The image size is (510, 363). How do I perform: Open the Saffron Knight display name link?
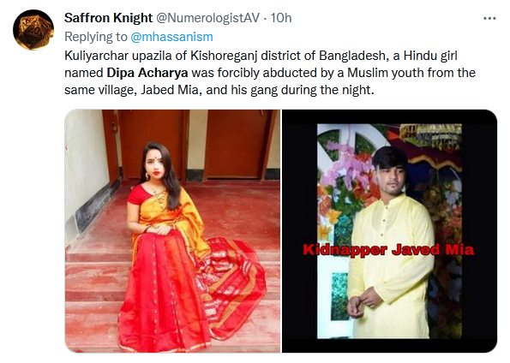(108, 18)
